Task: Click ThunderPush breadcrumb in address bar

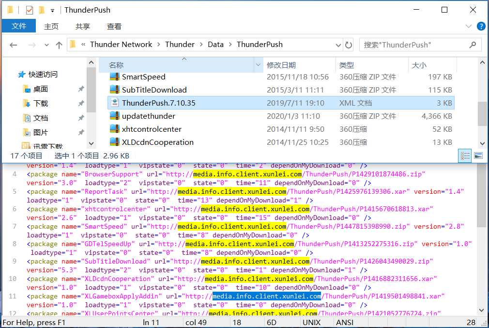Action: (260, 45)
